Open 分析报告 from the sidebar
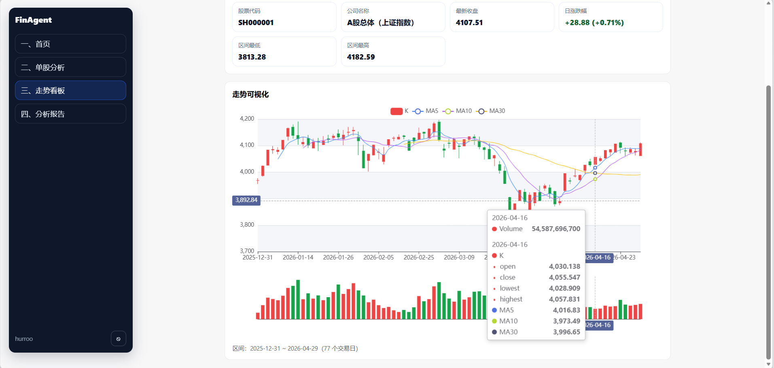Image resolution: width=774 pixels, height=368 pixels. (x=70, y=114)
